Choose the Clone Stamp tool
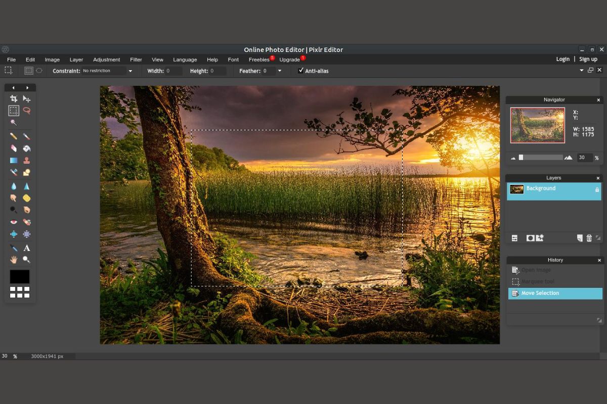607x404 pixels. (27, 161)
